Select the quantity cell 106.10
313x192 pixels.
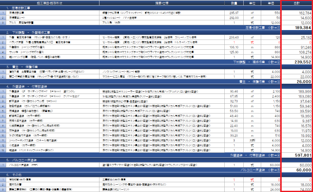234,47
